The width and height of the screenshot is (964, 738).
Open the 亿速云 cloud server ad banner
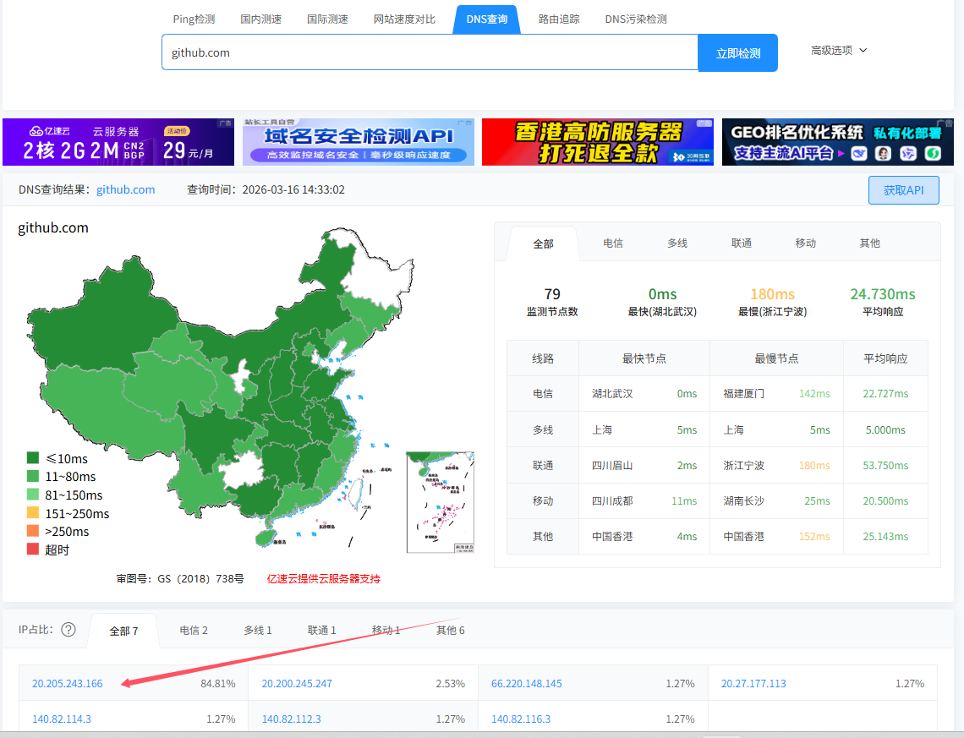coord(118,142)
